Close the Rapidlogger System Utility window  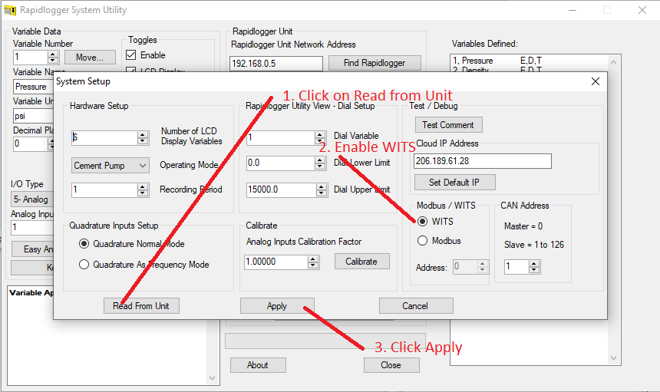(x=642, y=10)
